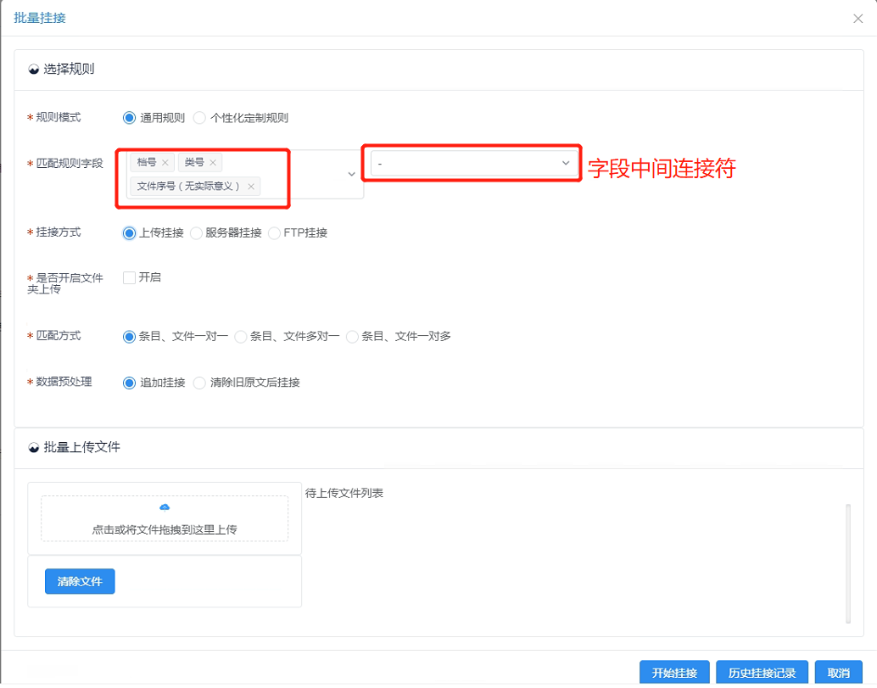Close the 批量挂接 dialog with X
This screenshot has height=688, width=877.
click(857, 19)
